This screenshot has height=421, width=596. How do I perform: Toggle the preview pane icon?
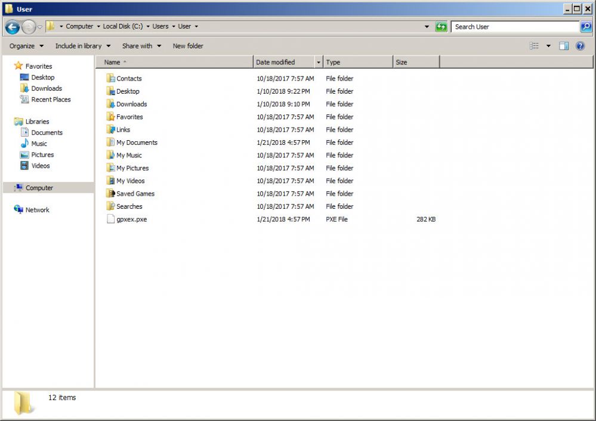tap(564, 46)
